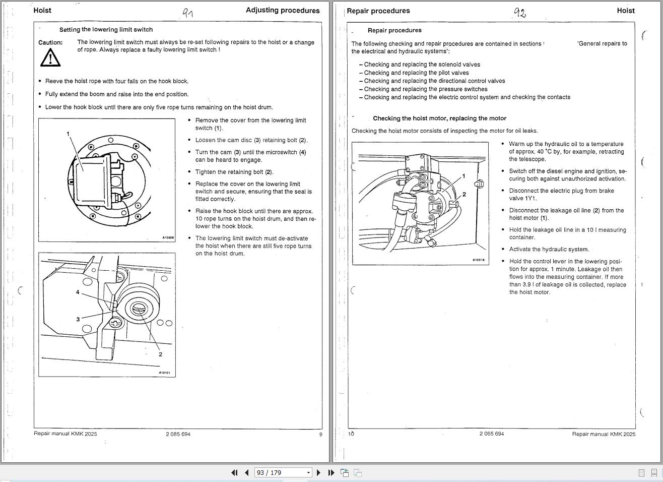Click the 'Repair procedures' right page header
This screenshot has width=663, height=482.
[x=378, y=11]
